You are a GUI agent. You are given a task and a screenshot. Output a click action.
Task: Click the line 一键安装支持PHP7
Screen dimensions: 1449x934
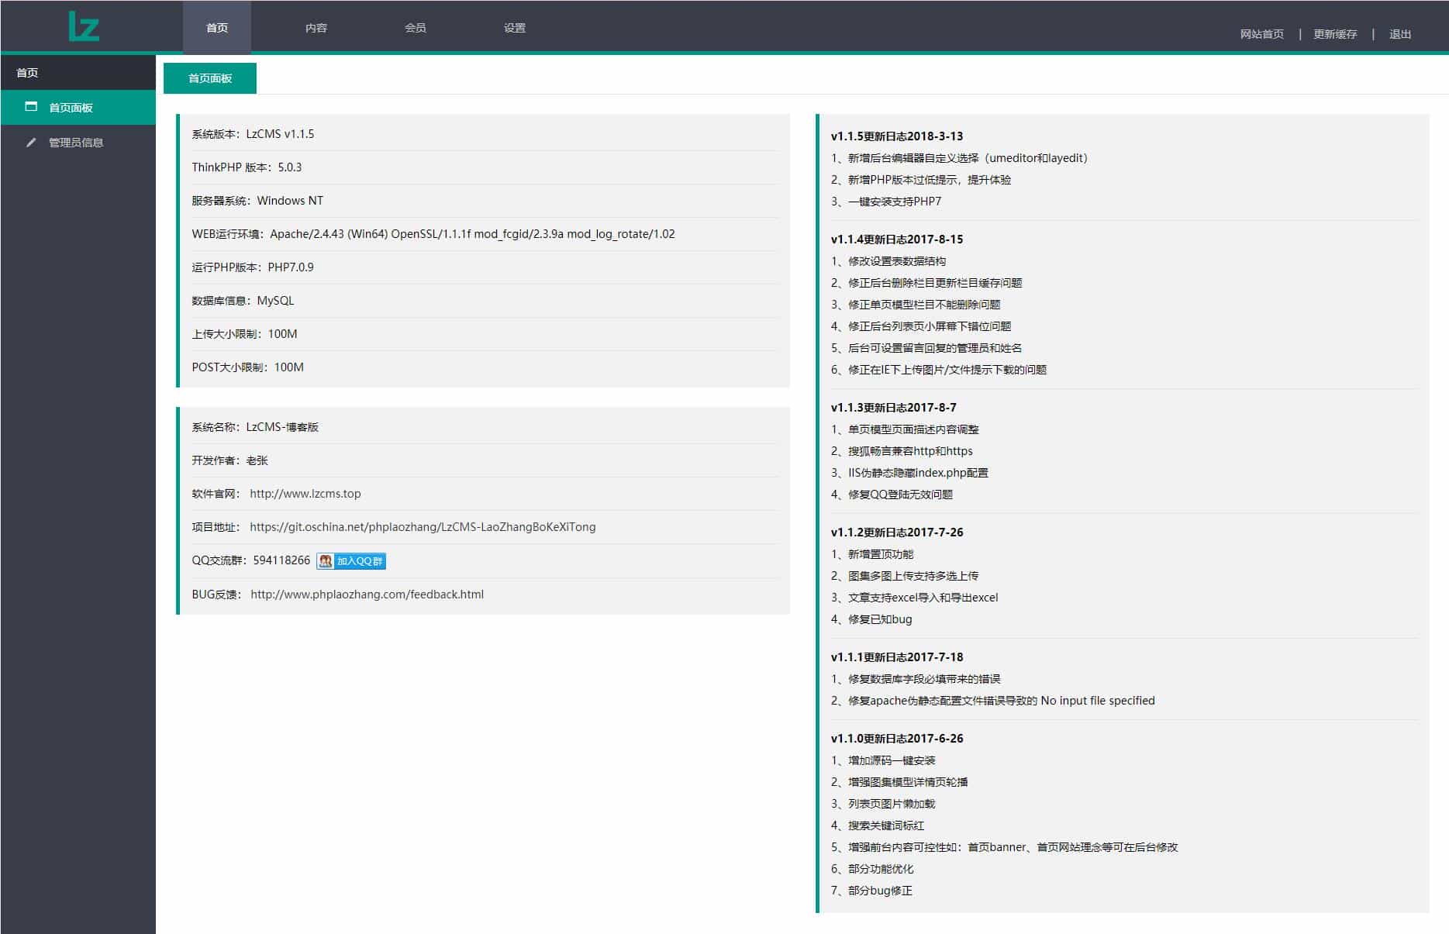pos(886,202)
